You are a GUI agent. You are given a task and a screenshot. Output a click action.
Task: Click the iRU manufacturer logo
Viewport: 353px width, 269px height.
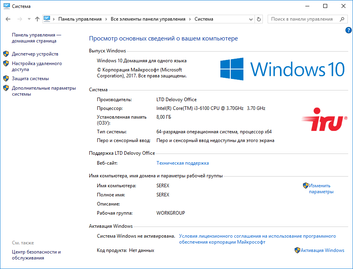[324, 119]
